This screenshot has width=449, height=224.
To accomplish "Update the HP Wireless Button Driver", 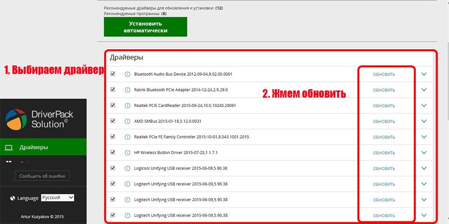I will tap(384, 153).
